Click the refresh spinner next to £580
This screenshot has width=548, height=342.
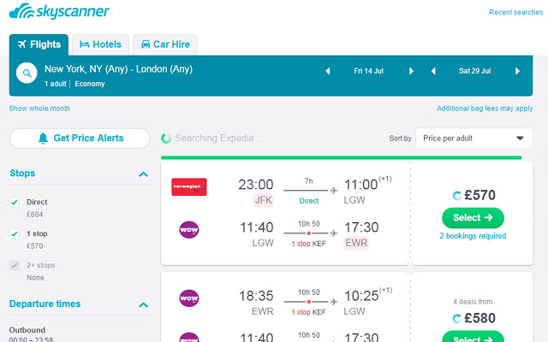tap(456, 318)
